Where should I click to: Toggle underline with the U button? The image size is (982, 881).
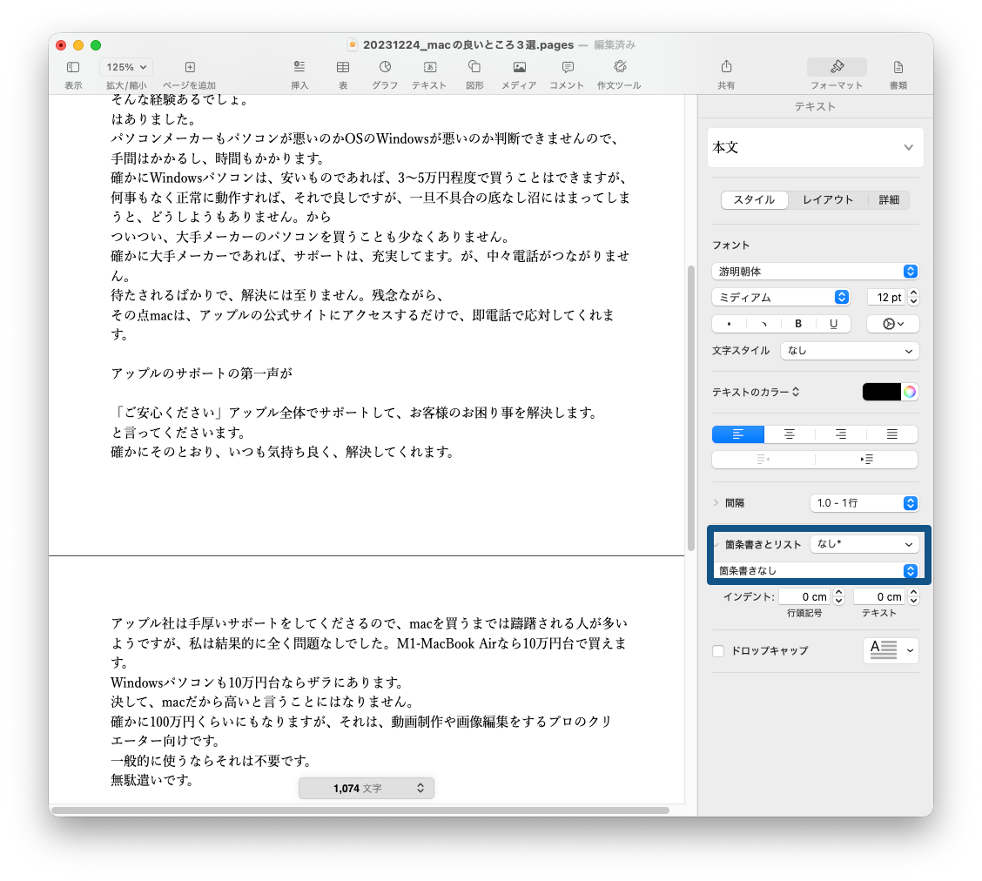[x=833, y=324]
